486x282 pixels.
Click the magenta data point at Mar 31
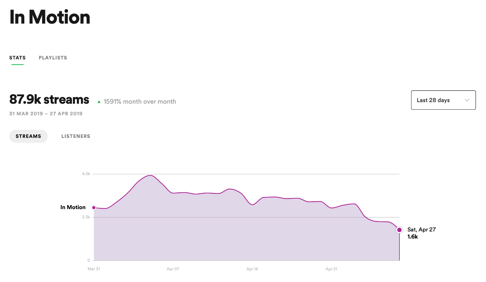tap(94, 207)
